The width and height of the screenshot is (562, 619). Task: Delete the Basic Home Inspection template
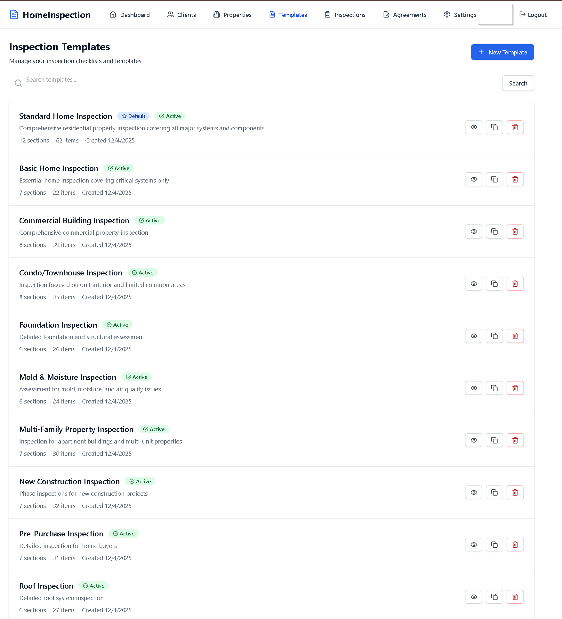pos(515,179)
